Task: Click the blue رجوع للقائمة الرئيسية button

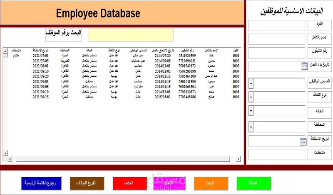Action: [x=41, y=183]
